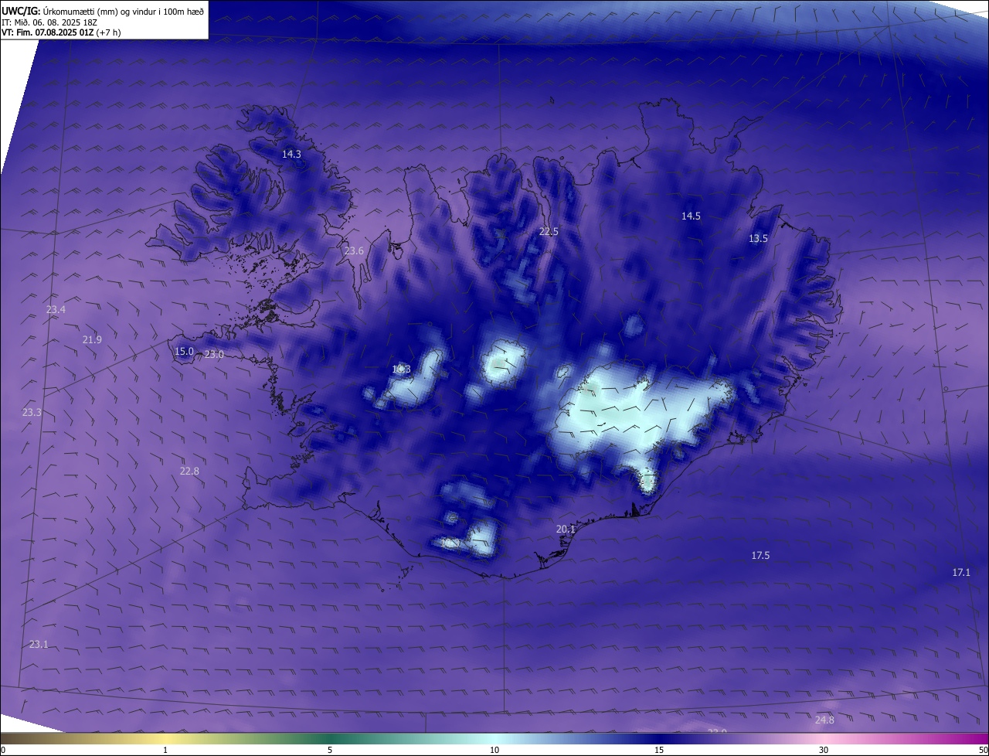Click the "50" label on the colour scale
Viewport: 989px width, 756px height.
point(983,750)
